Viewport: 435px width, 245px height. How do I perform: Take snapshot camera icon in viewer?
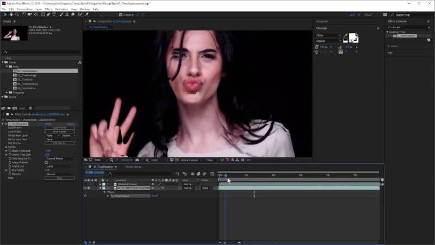coord(137,160)
